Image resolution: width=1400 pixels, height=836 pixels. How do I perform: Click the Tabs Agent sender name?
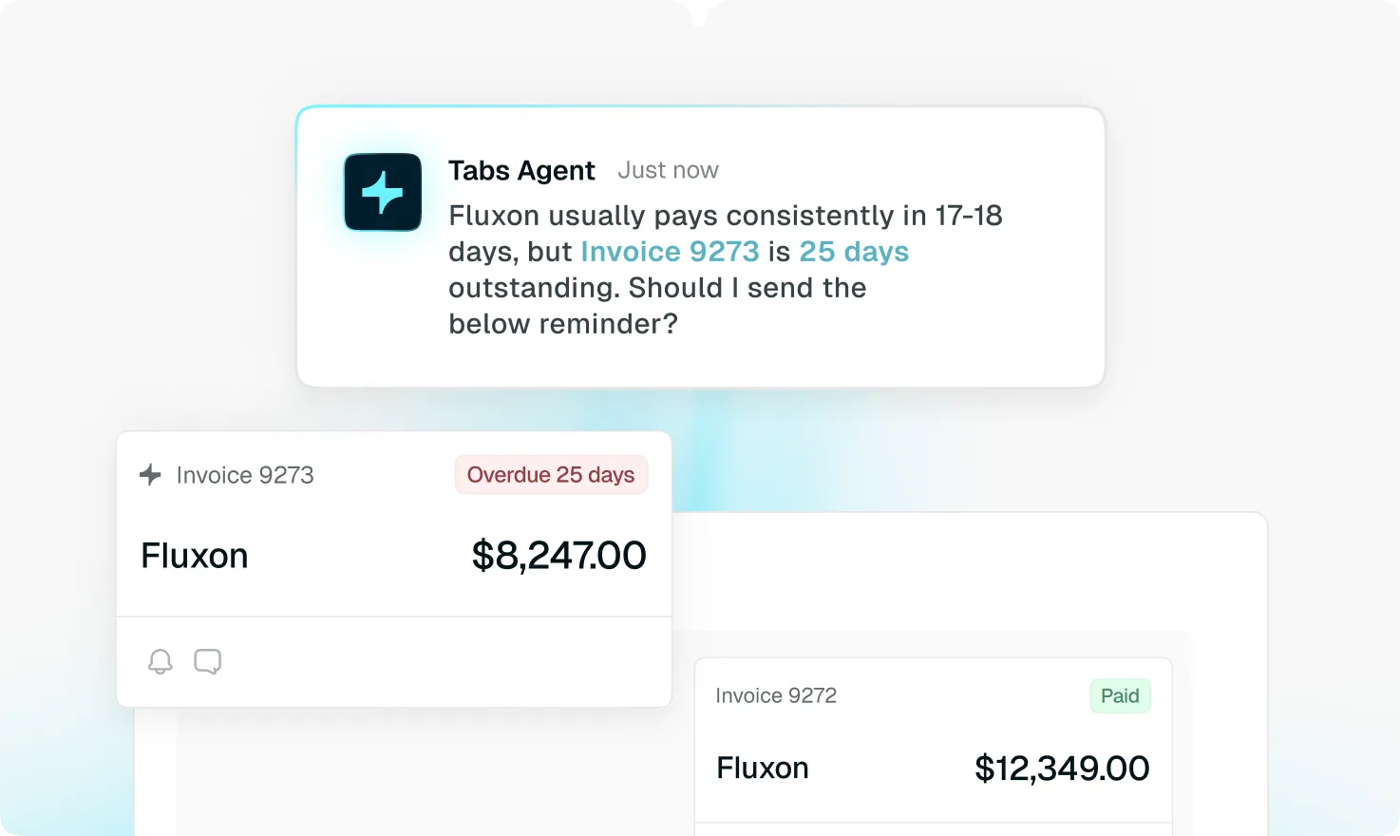[x=521, y=171]
